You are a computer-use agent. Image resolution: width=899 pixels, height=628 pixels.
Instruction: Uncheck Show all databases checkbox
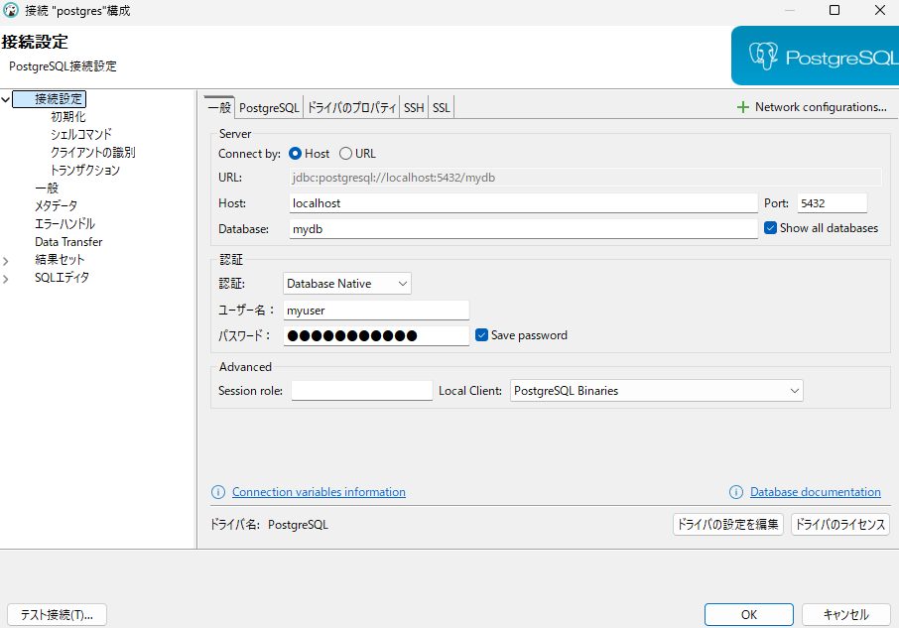[770, 228]
